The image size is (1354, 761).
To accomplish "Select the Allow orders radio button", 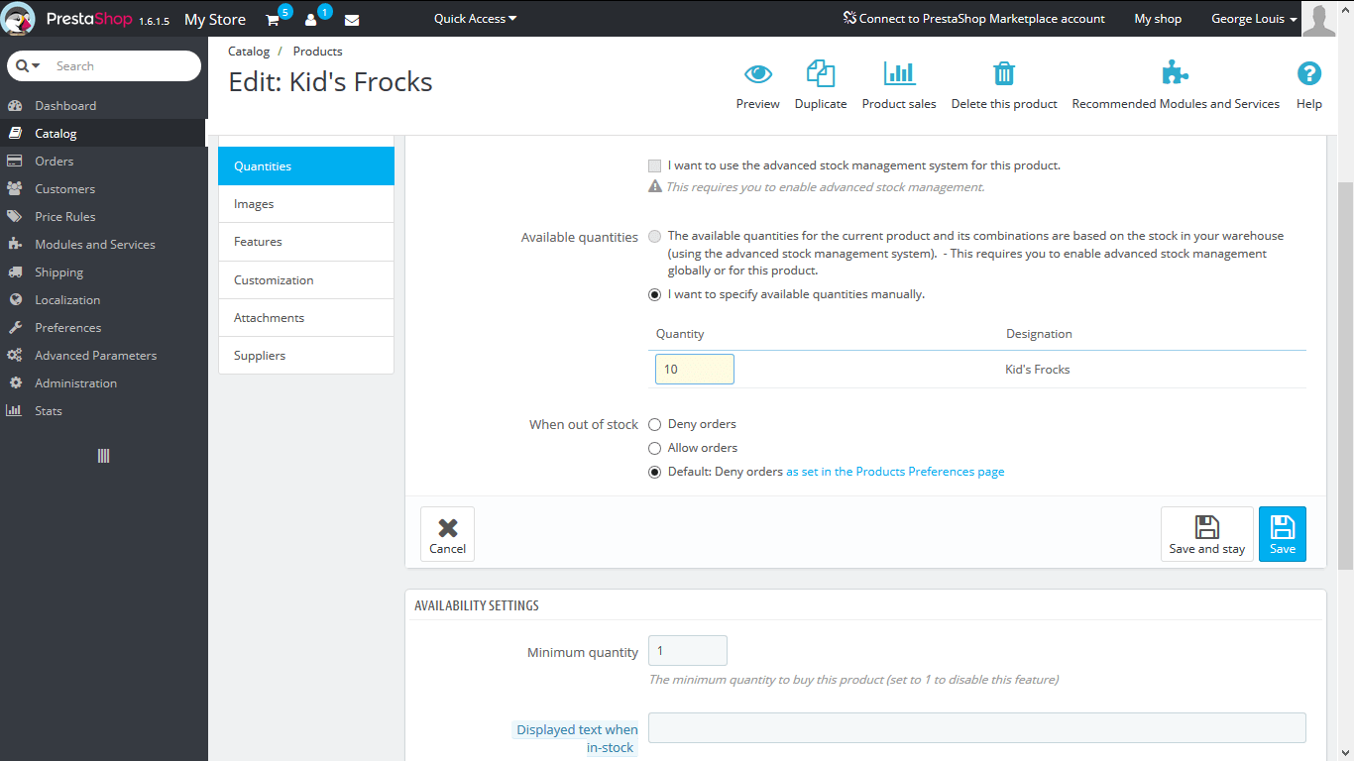I will pyautogui.click(x=654, y=448).
